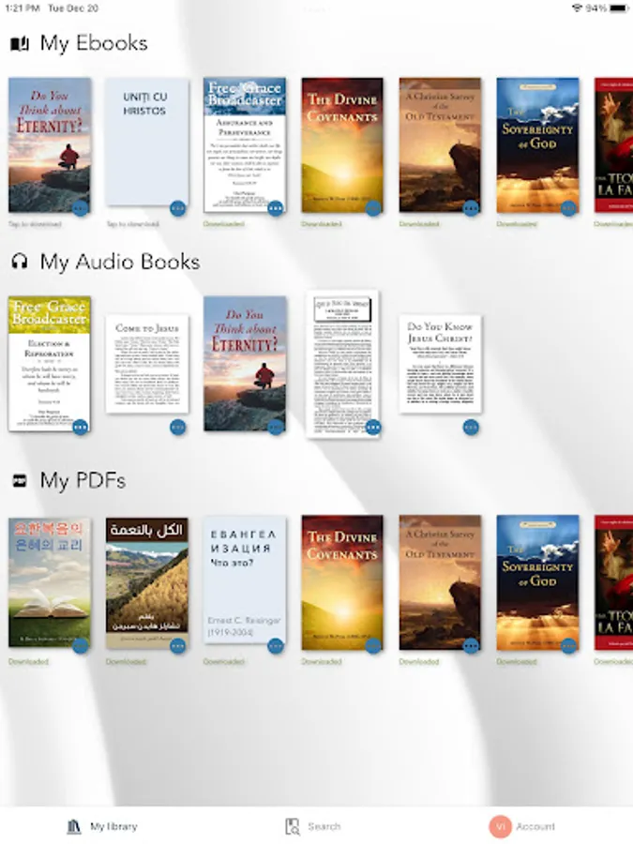Image resolution: width=633 pixels, height=844 pixels.
Task: Open the My library tab
Action: (x=102, y=826)
